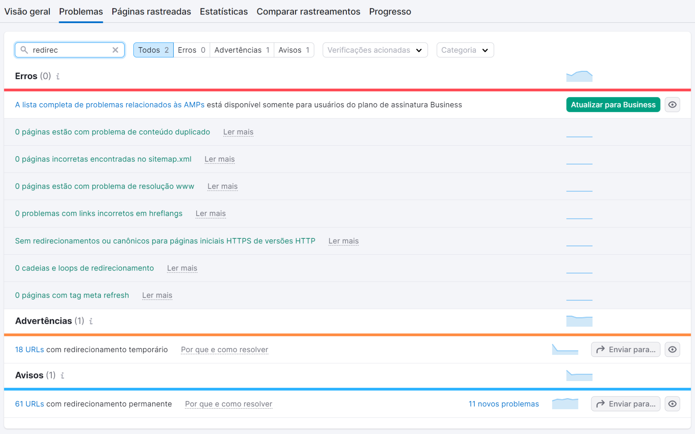Open AMPs problems list link

click(110, 105)
